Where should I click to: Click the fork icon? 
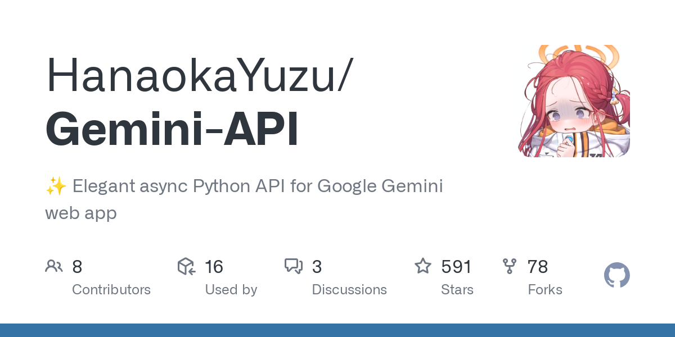pyautogui.click(x=510, y=266)
